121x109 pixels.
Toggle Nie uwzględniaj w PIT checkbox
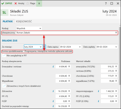coord(4,56)
